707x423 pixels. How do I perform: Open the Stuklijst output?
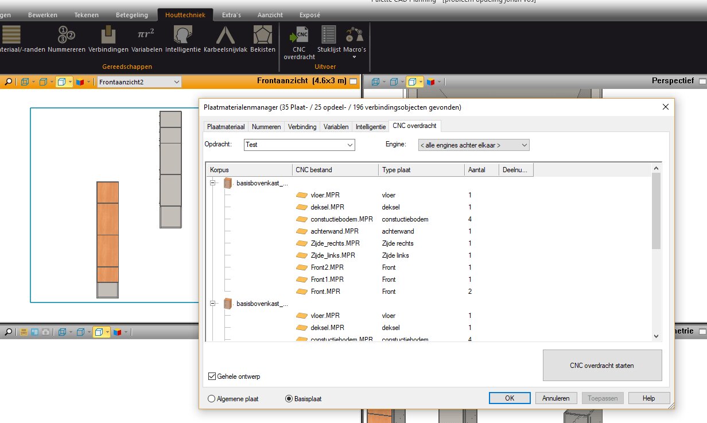(x=329, y=38)
